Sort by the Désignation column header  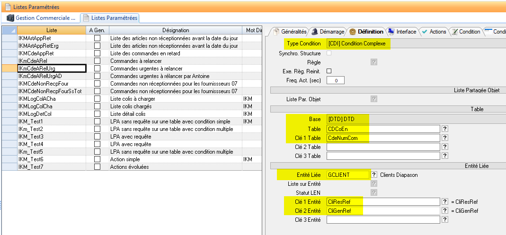175,30
